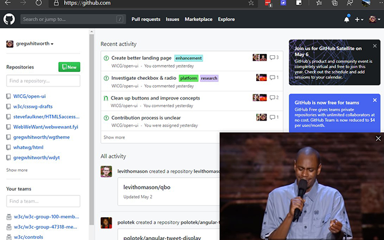Click the levithomason user name link
This screenshot has height=240, width=384.
tap(133, 172)
